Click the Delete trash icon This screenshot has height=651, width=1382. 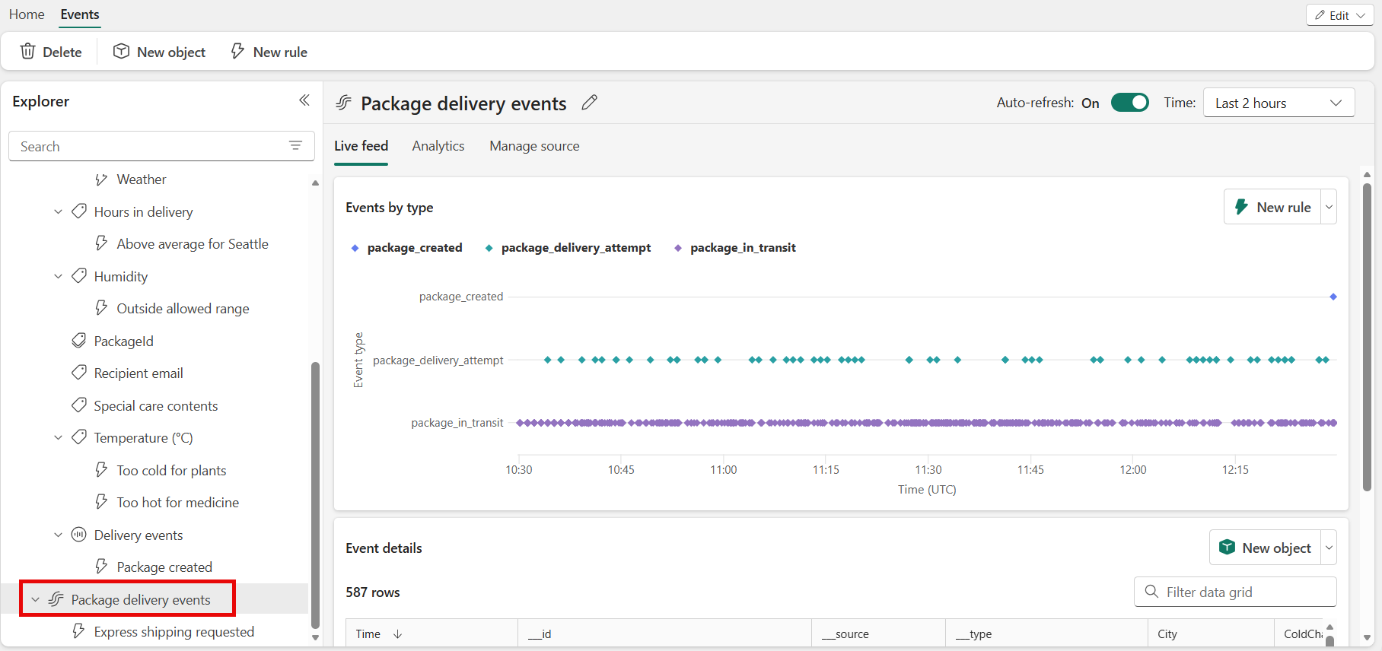click(x=28, y=52)
